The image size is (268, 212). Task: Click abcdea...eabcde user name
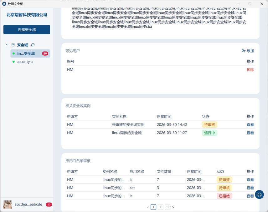click(x=28, y=204)
